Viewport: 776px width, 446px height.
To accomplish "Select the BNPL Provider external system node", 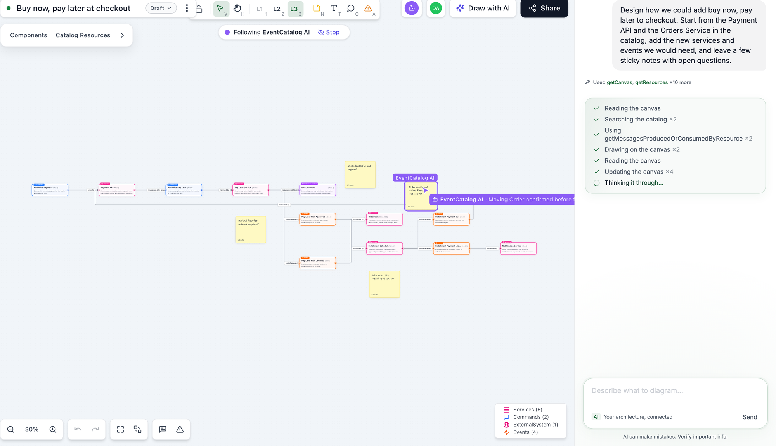I will (x=318, y=190).
